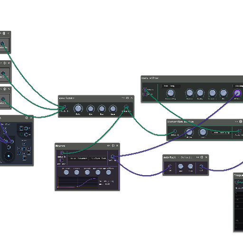
Task: Click the Wave Folder module title
Action: coord(66,98)
